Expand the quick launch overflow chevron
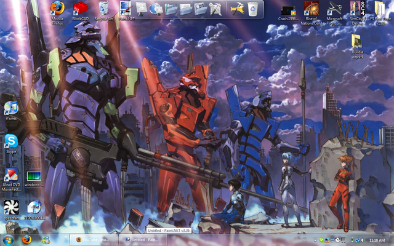This screenshot has width=394, height=246. (x=66, y=237)
